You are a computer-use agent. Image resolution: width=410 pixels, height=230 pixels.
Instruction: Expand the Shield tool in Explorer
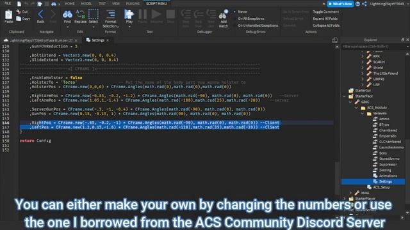pyautogui.click(x=363, y=68)
